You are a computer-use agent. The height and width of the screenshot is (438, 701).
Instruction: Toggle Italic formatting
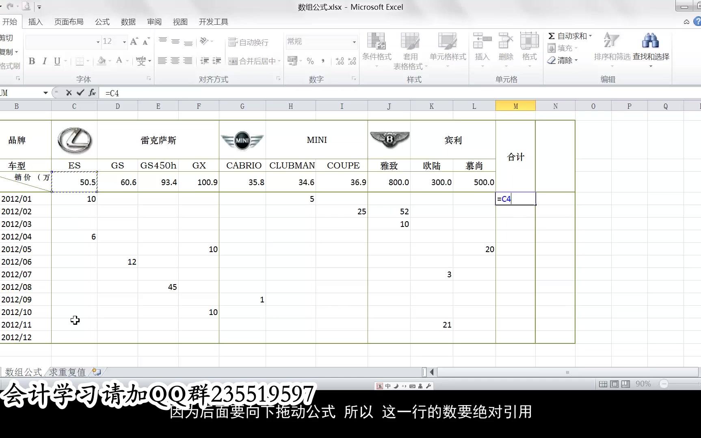point(45,61)
